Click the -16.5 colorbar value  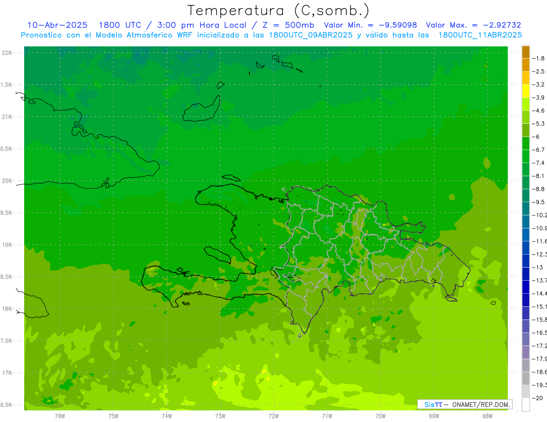540,332
